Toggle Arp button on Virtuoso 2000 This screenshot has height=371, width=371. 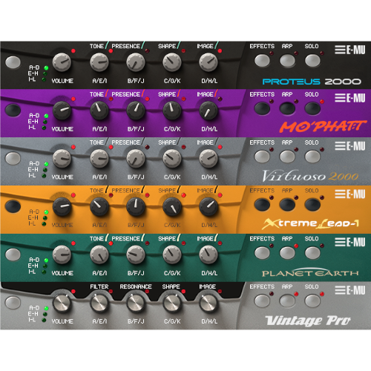287,157
